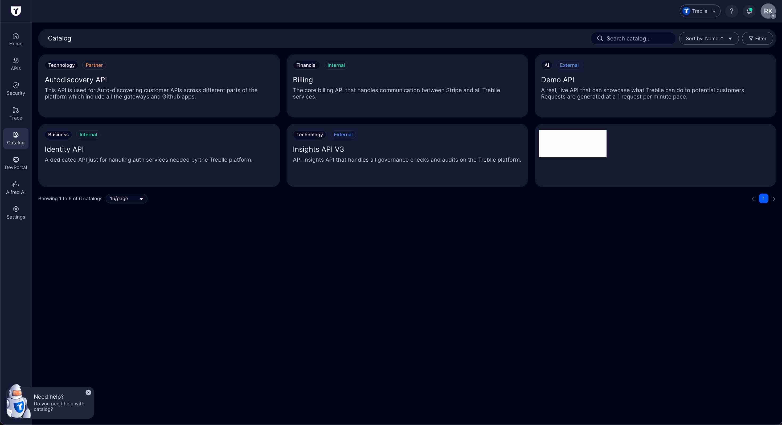Open the Sort by Name dropdown
Screen dimensions: 782x425
709,38
